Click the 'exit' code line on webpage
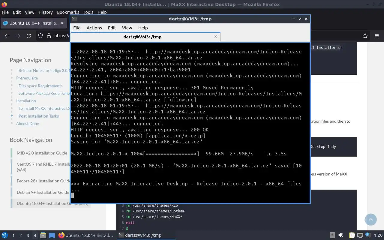 coord(130,223)
